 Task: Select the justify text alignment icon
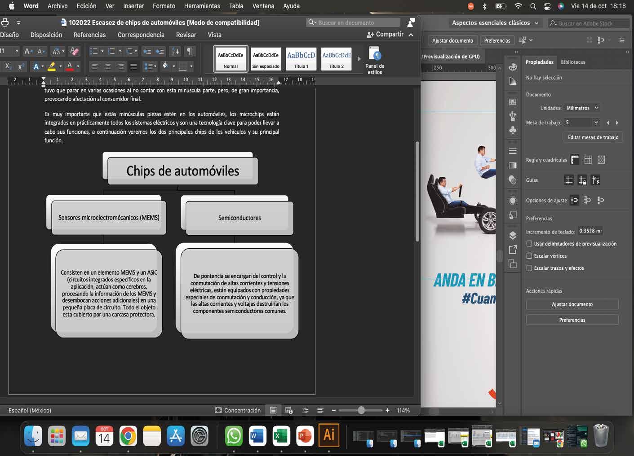(x=133, y=66)
